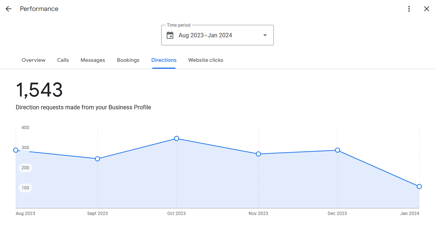Click the 1,543 total direction requests number
The height and width of the screenshot is (234, 435).
(x=39, y=90)
